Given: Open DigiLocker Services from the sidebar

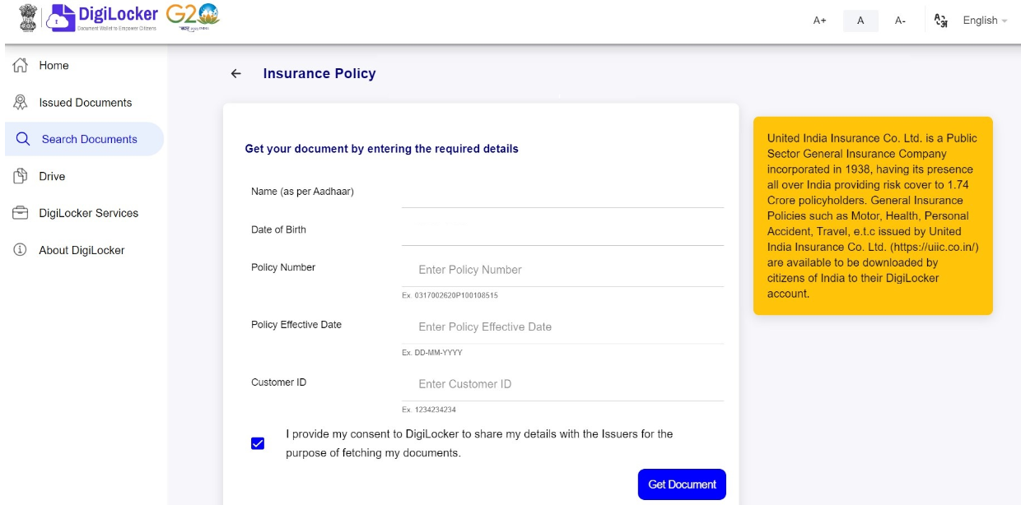Looking at the screenshot, I should pos(89,213).
